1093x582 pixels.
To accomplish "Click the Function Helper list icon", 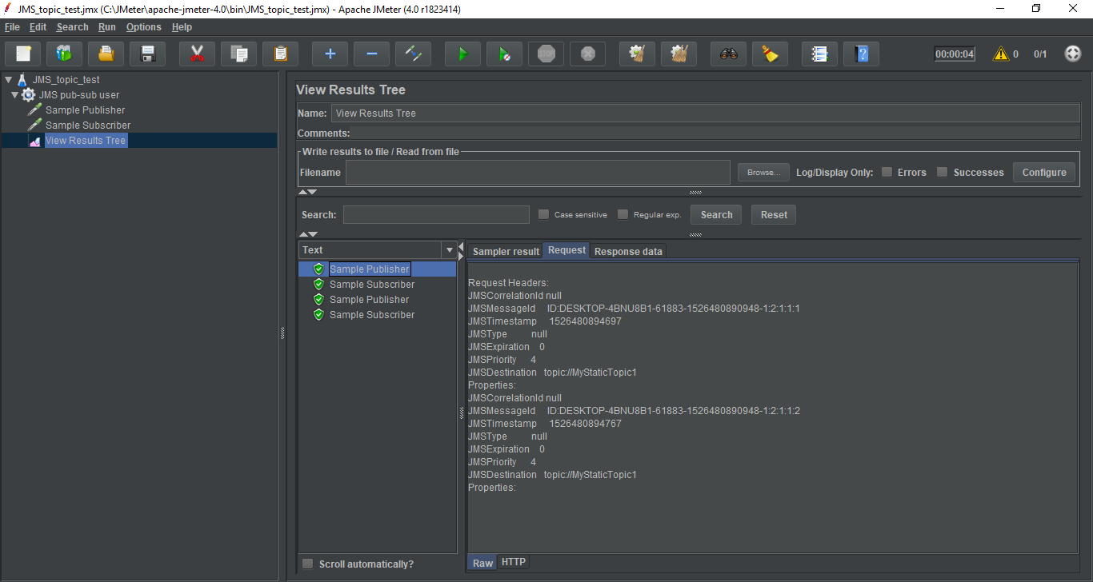I will 819,54.
